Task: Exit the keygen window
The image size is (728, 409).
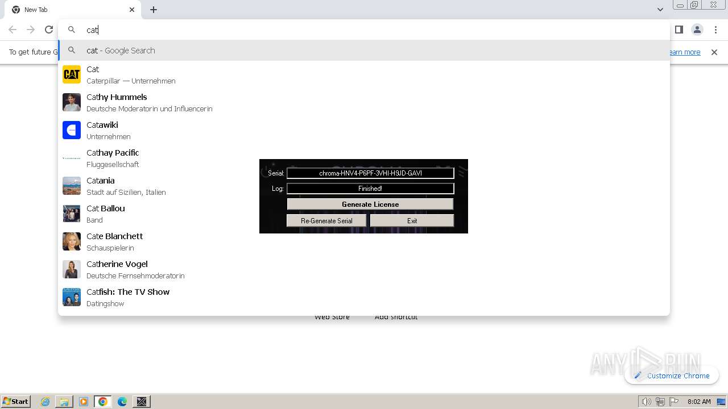Action: [x=412, y=220]
